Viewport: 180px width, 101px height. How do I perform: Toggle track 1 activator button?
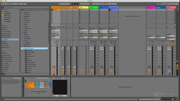54,70
